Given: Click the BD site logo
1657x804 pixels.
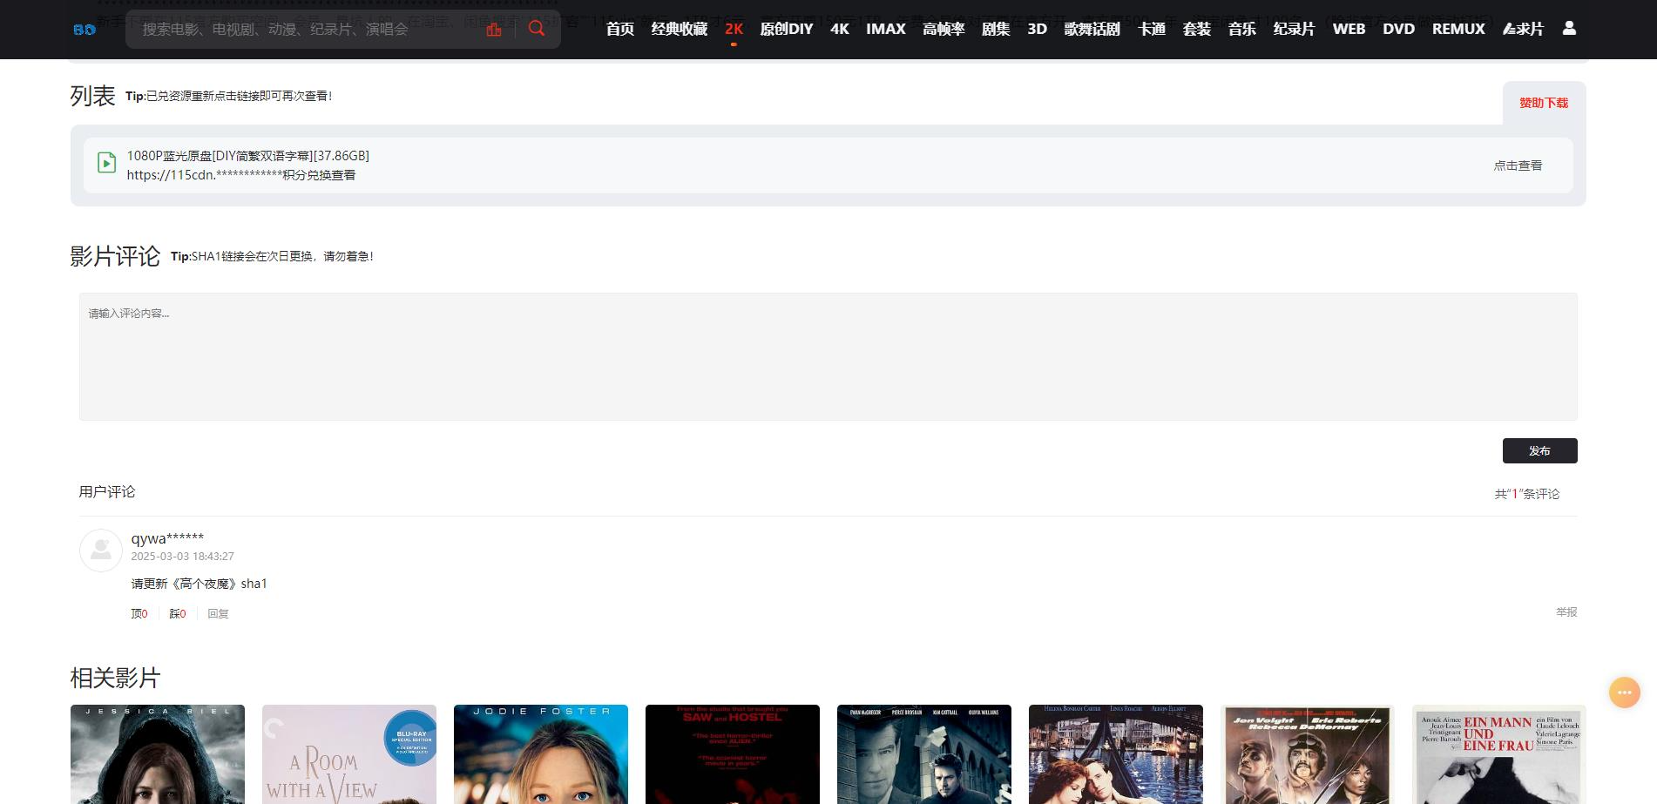Looking at the screenshot, I should (x=85, y=30).
